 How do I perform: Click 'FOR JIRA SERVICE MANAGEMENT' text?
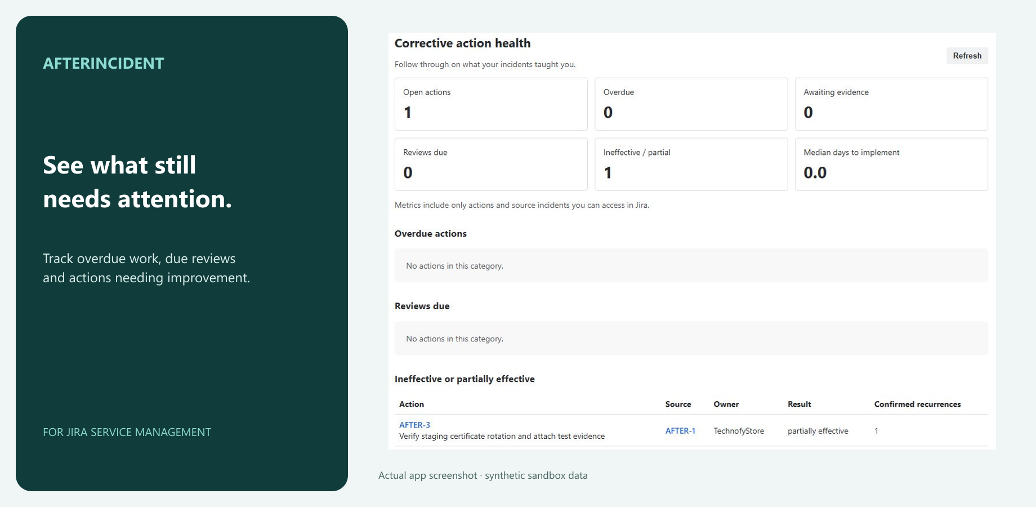coord(127,432)
